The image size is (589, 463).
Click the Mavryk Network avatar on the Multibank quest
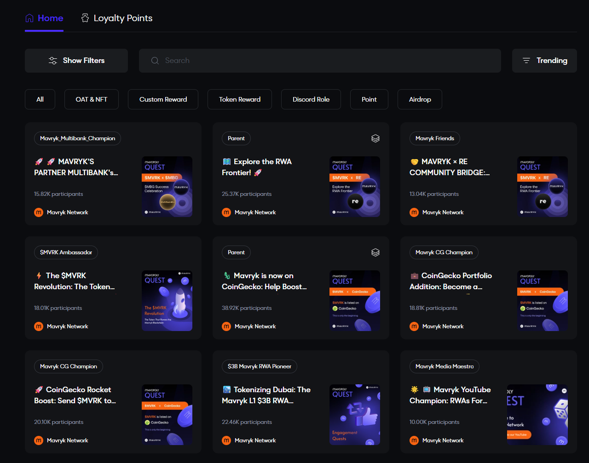click(x=38, y=212)
